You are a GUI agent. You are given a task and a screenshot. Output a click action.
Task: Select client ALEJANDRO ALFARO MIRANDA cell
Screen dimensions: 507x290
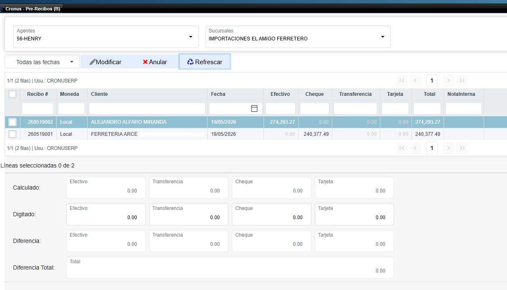click(x=147, y=122)
